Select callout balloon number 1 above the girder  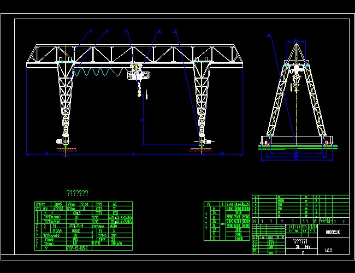90,31
